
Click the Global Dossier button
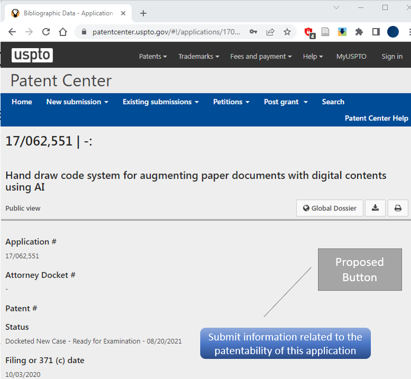tap(330, 208)
